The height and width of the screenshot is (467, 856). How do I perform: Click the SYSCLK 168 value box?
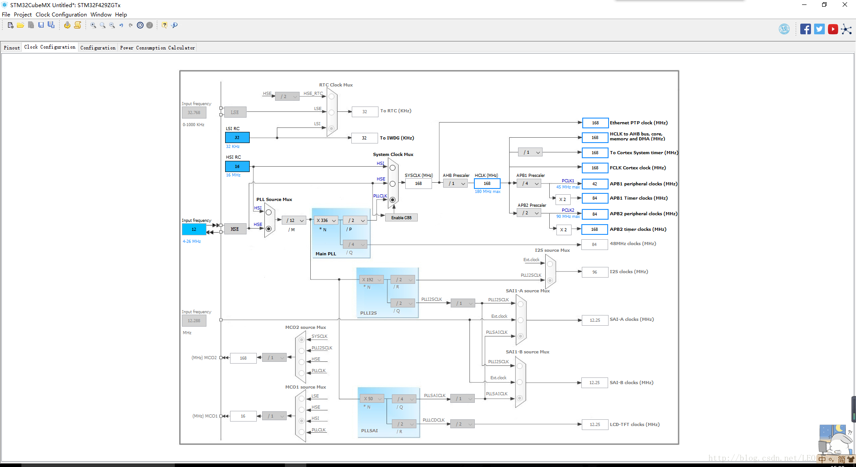coord(418,184)
